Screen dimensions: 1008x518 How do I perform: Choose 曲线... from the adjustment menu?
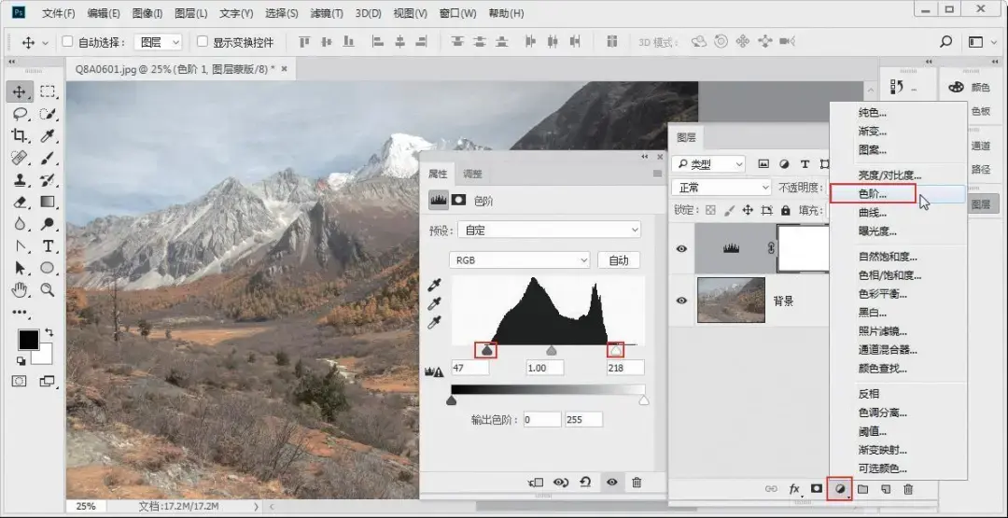coord(873,212)
